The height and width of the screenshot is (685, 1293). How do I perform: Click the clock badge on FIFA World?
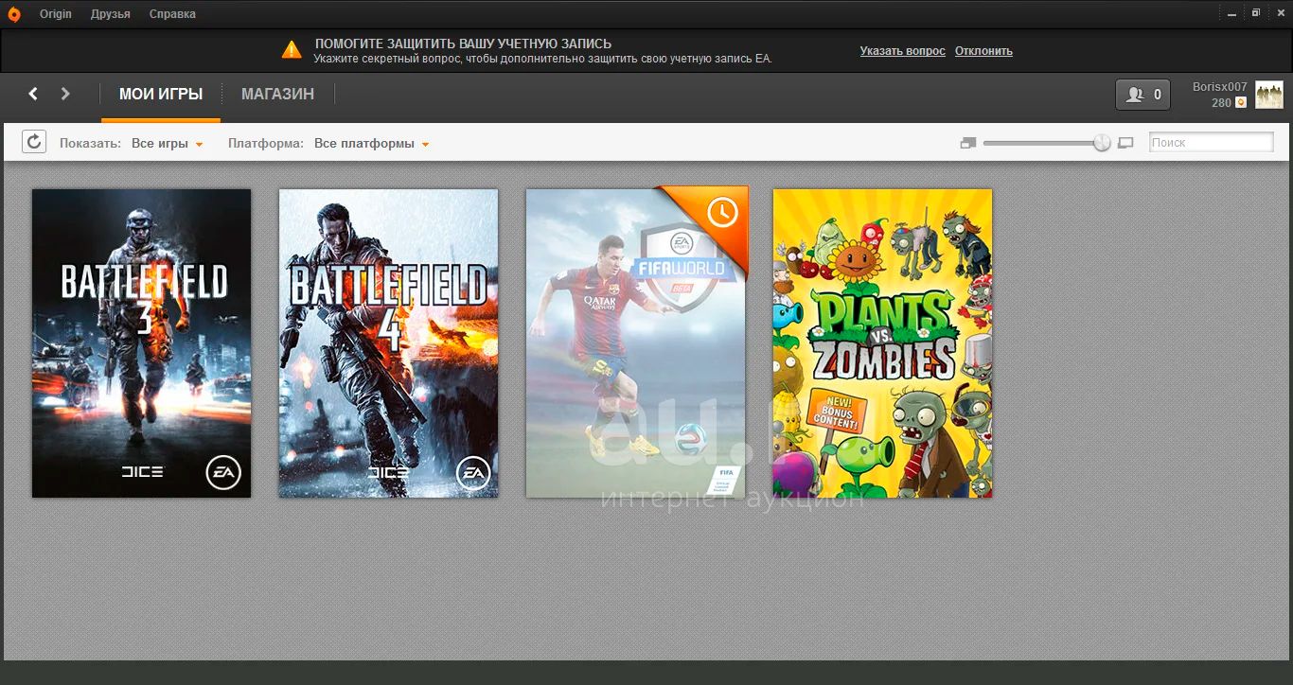tap(722, 213)
